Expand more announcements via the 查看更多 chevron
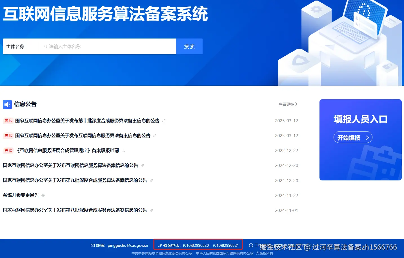 296,104
